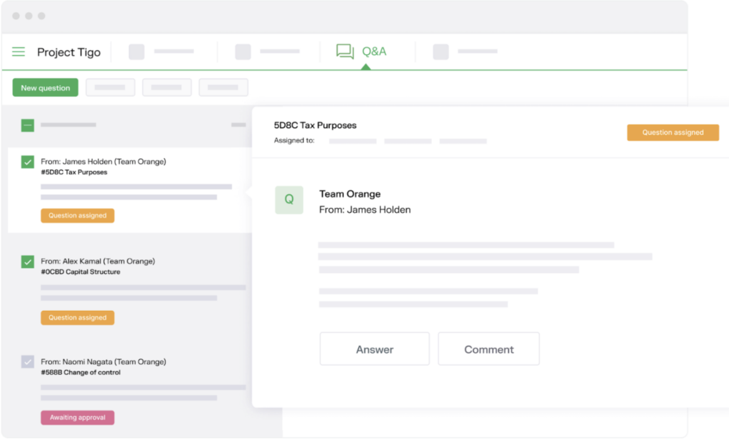The image size is (729, 441).
Task: Open question #5D8C Tax Purposes
Action: click(x=74, y=172)
